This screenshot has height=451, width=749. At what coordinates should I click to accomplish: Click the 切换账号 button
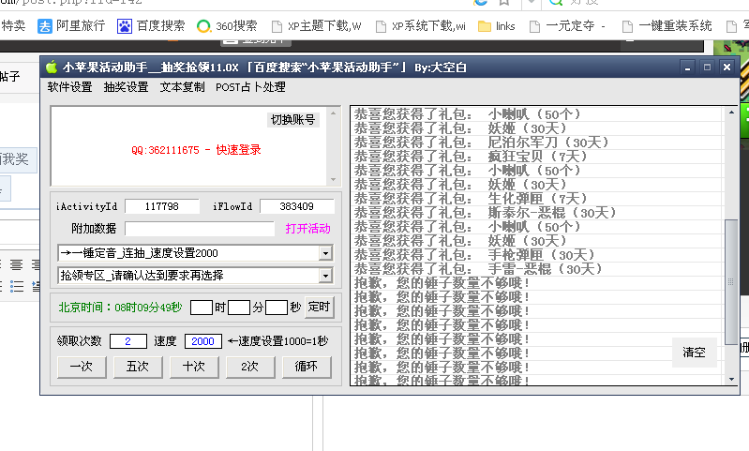(292, 119)
